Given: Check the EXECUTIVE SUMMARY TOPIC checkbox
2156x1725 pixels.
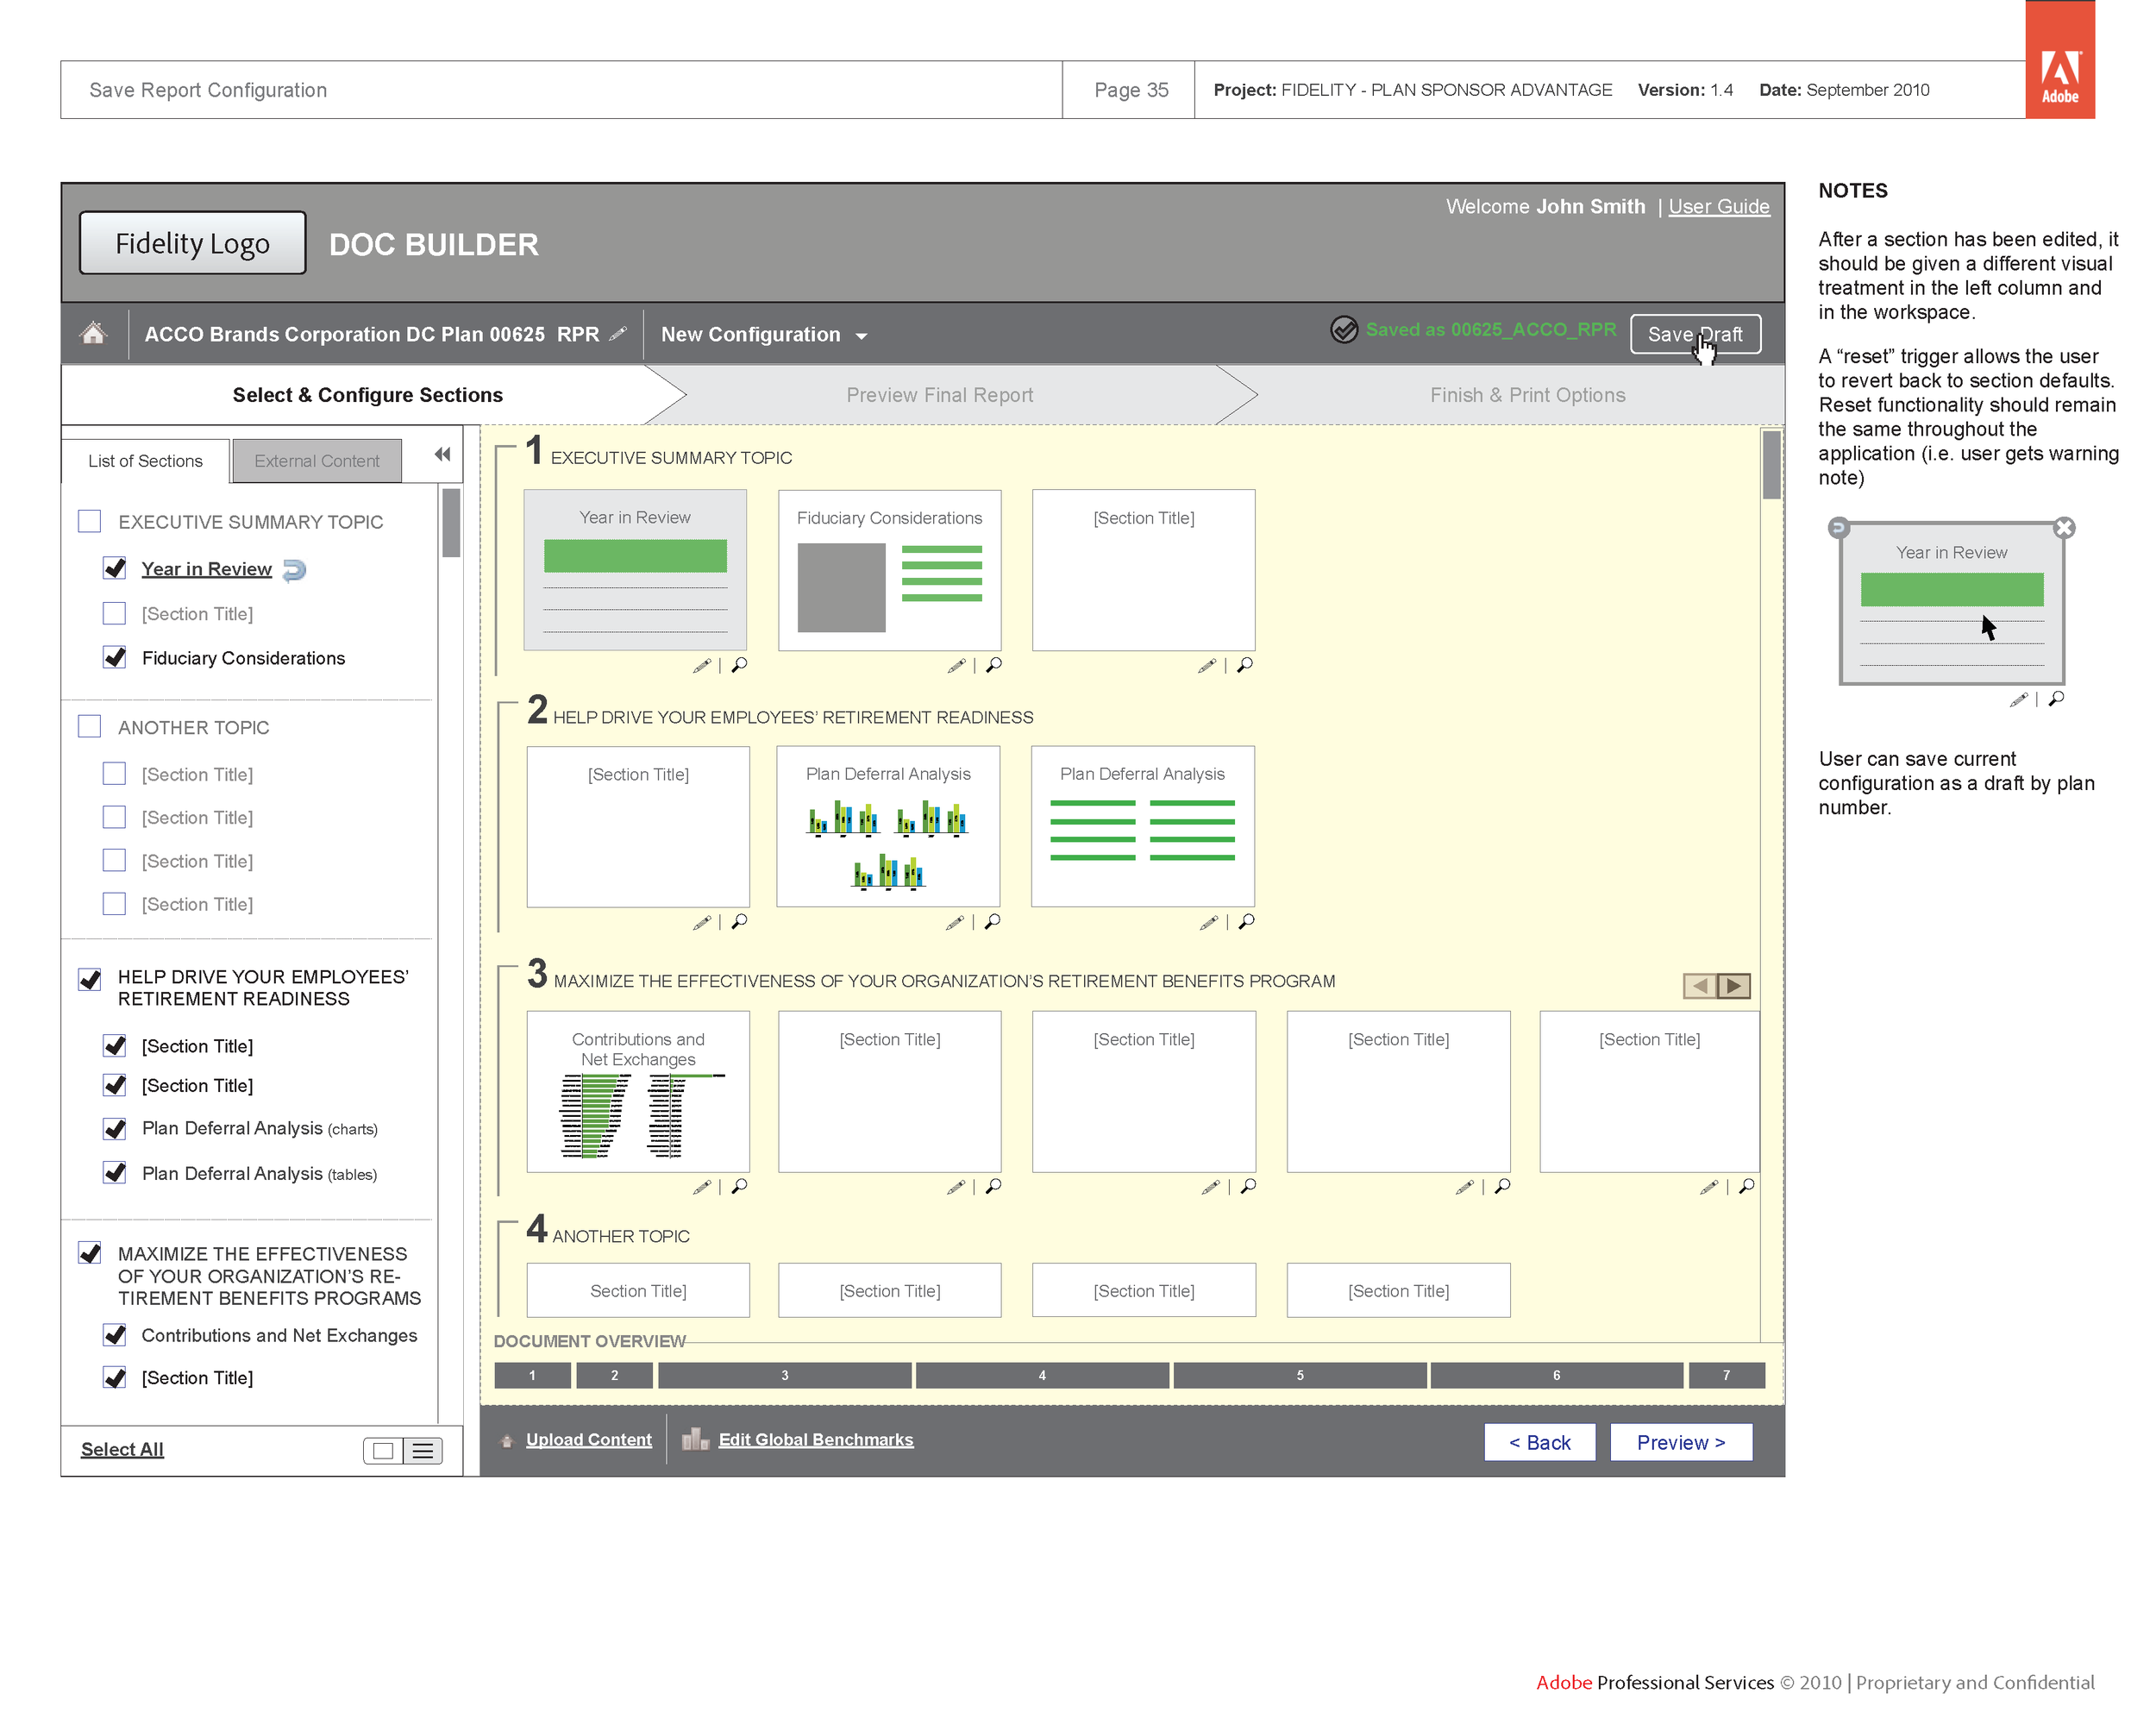Looking at the screenshot, I should click(x=90, y=522).
